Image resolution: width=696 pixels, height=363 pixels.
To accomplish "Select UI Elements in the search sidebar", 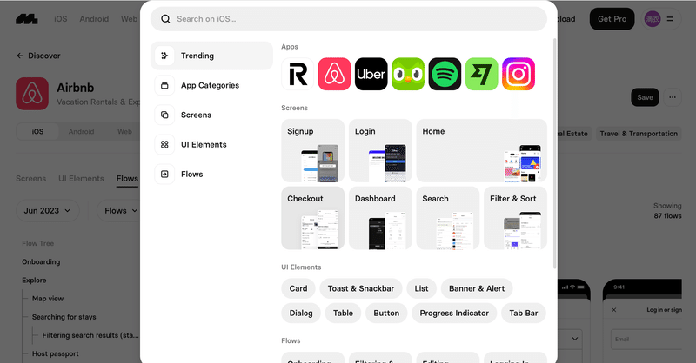I will click(211, 145).
